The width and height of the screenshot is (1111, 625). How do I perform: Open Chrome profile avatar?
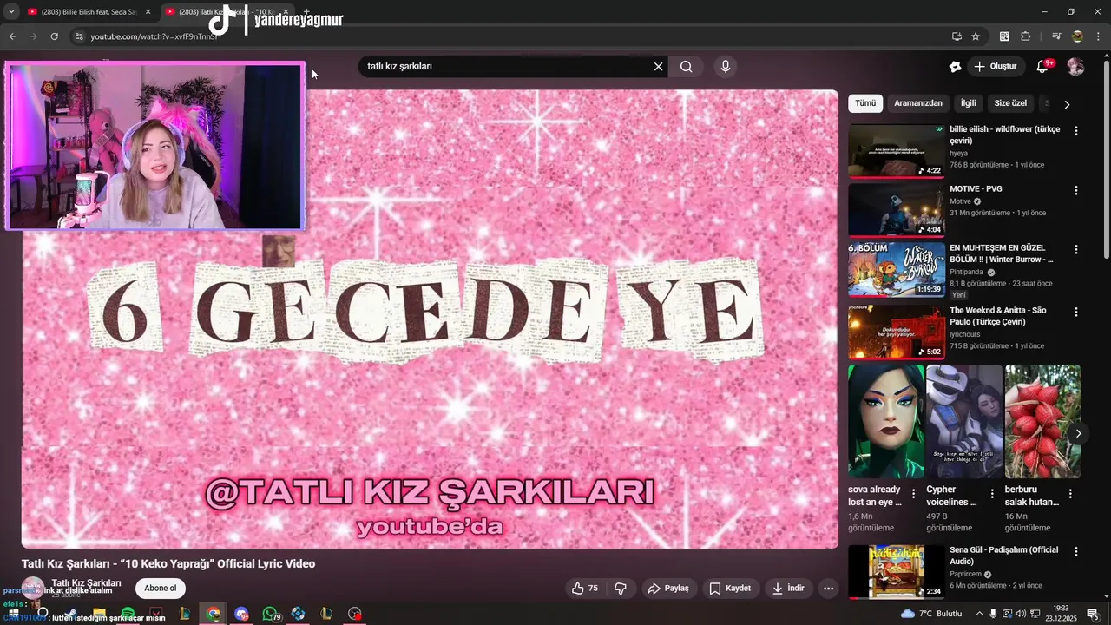click(1077, 36)
